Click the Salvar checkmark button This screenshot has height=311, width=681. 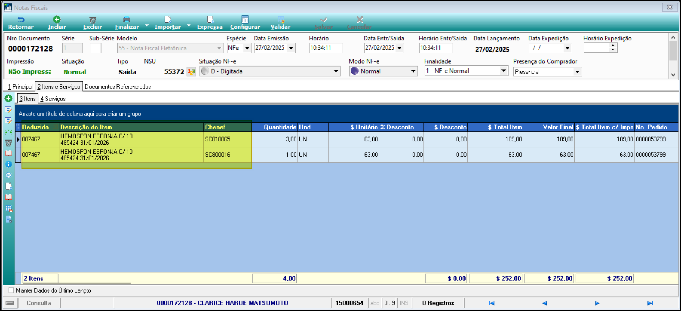tap(324, 23)
